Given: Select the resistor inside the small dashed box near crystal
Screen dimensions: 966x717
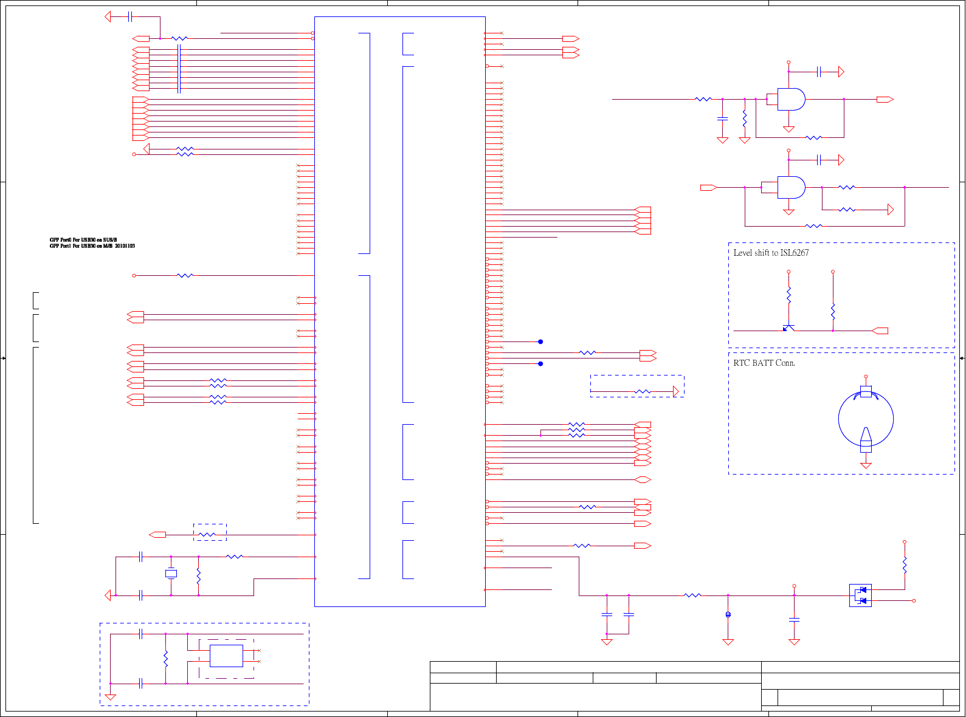Looking at the screenshot, I should click(x=207, y=535).
